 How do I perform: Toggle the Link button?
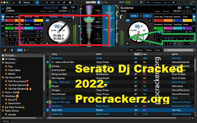tap(13, 2)
